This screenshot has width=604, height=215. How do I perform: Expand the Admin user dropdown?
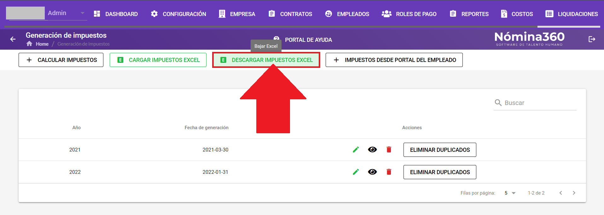point(82,13)
